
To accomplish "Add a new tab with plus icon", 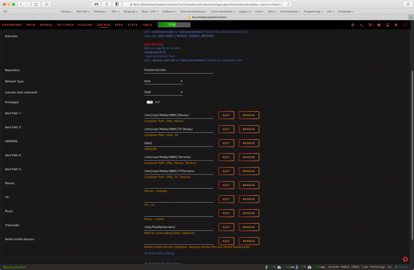I will click(x=411, y=17).
